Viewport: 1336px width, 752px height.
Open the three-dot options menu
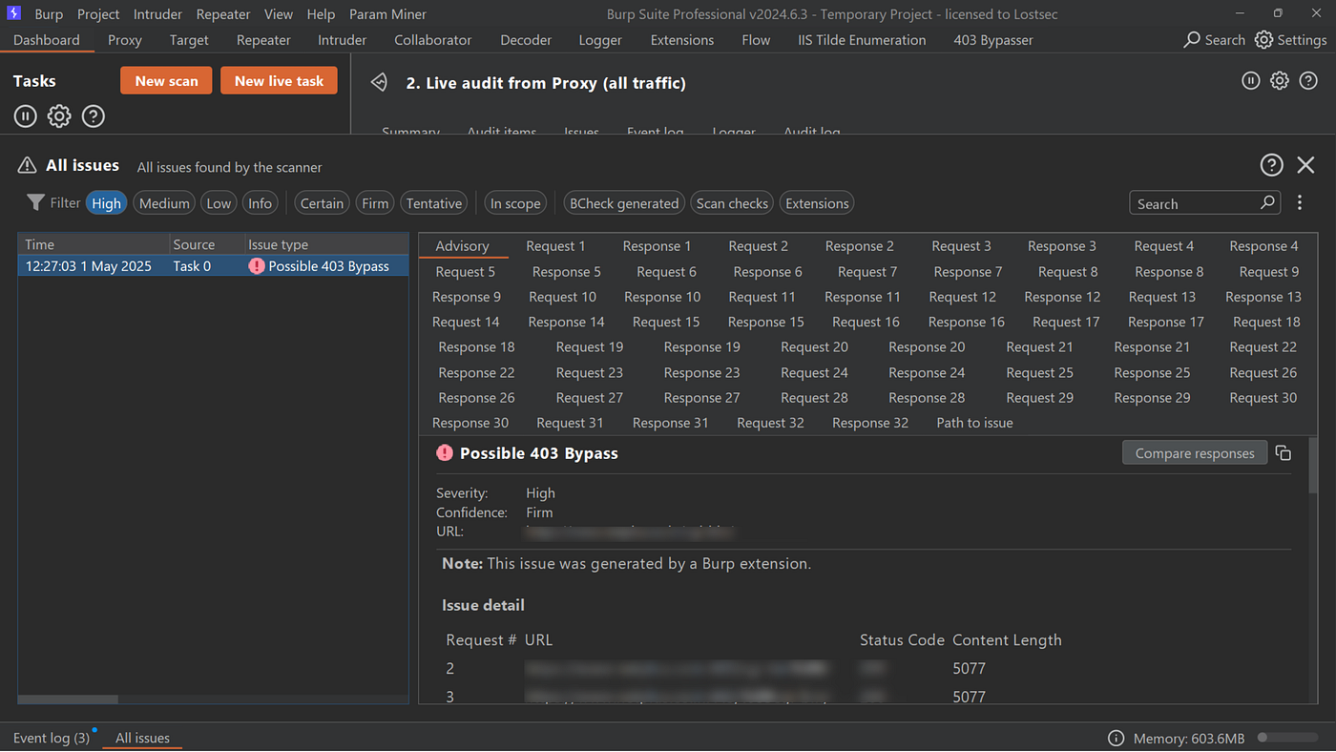point(1300,202)
